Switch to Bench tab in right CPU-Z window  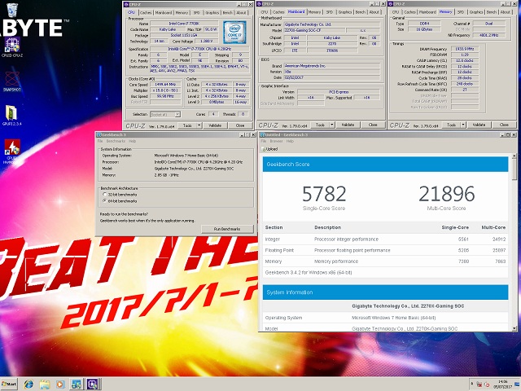[492, 12]
